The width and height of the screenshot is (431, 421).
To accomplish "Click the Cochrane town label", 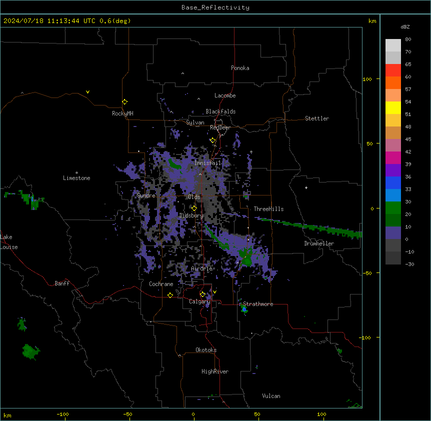I will click(x=161, y=284).
